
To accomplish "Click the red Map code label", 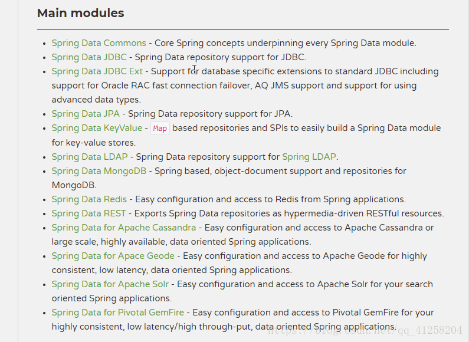I will (160, 129).
